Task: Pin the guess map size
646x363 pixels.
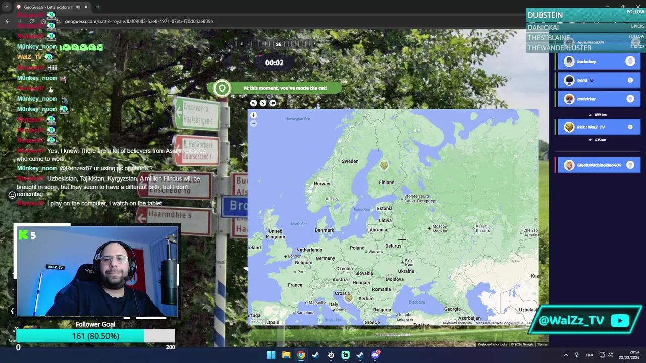Action: [273, 103]
